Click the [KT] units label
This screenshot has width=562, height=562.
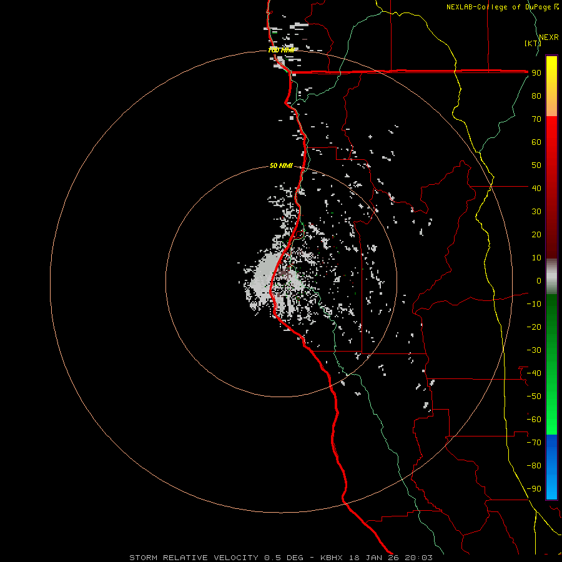(533, 43)
